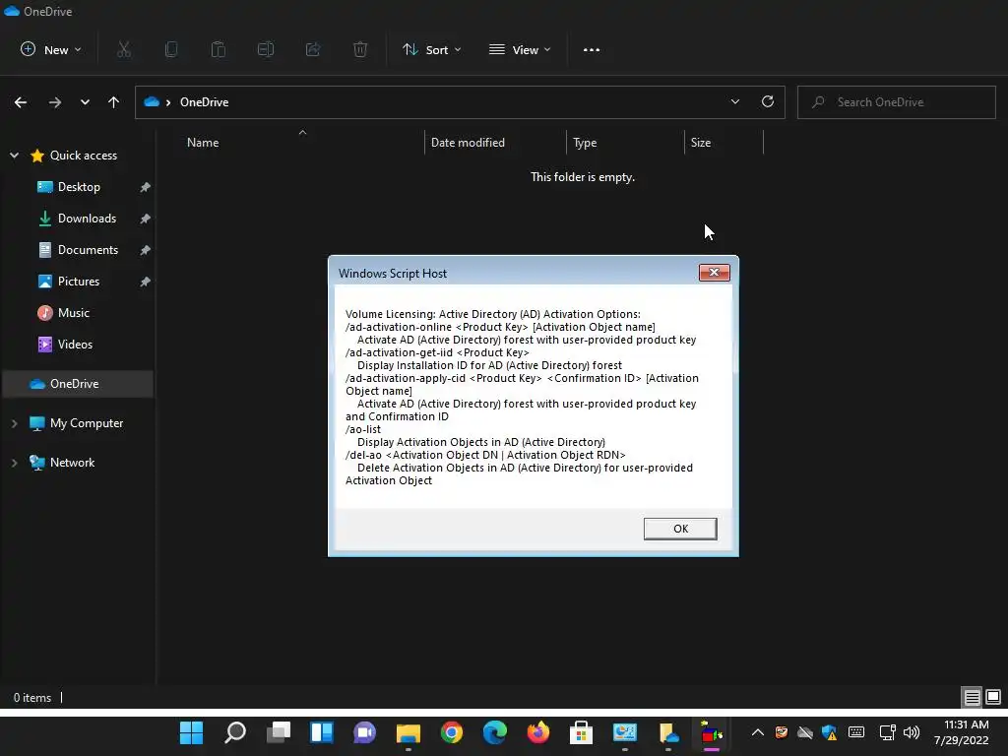Select Documents in navigation pane
Viewport: 1008px width, 756px height.
click(x=88, y=250)
